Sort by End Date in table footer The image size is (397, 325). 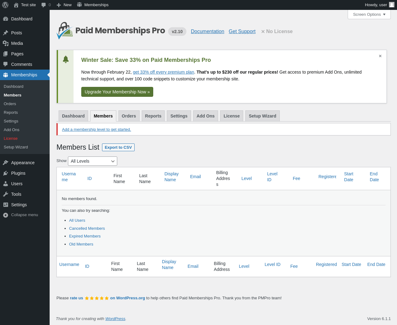[x=376, y=264]
